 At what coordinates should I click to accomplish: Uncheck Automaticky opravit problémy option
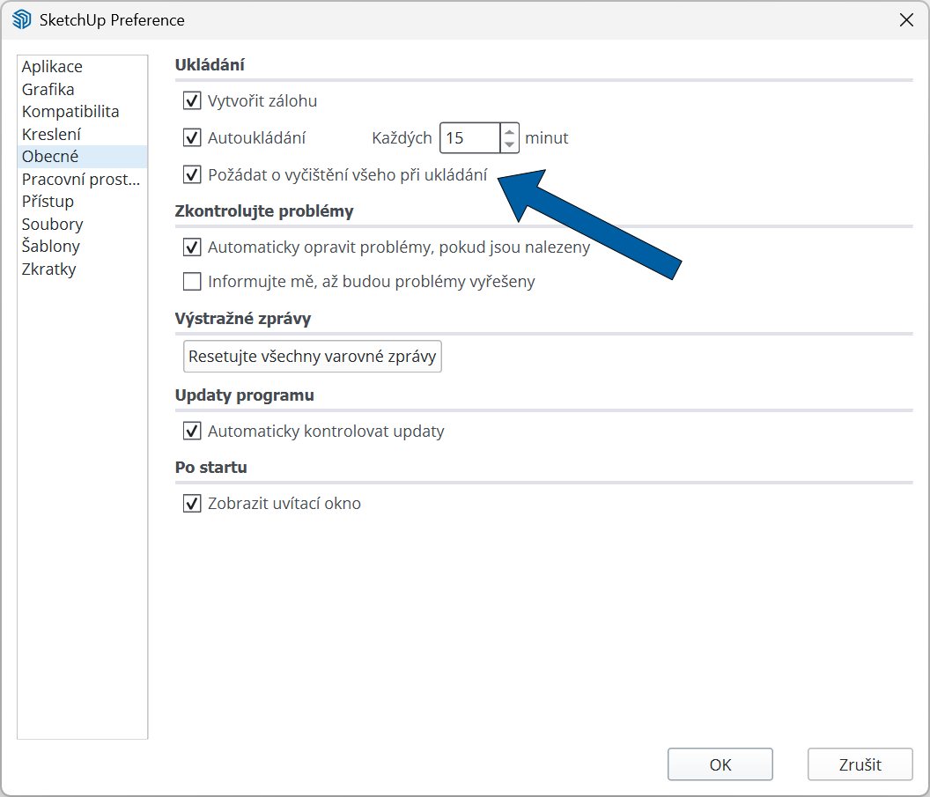(192, 247)
